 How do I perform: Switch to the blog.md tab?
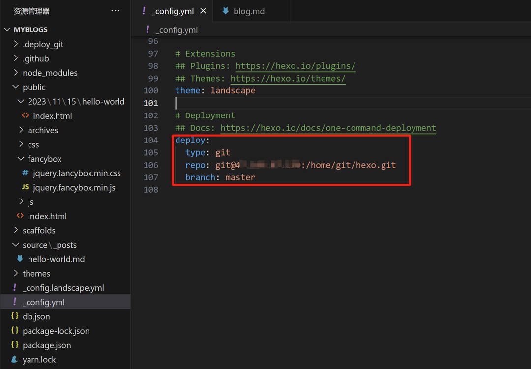coord(248,11)
